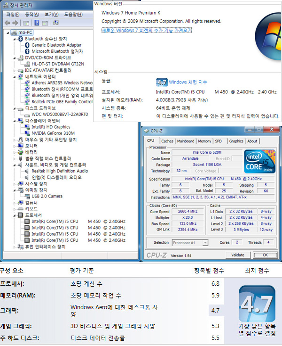Select the Intel(R) HD Graphics adapter icon

(x=27, y=127)
